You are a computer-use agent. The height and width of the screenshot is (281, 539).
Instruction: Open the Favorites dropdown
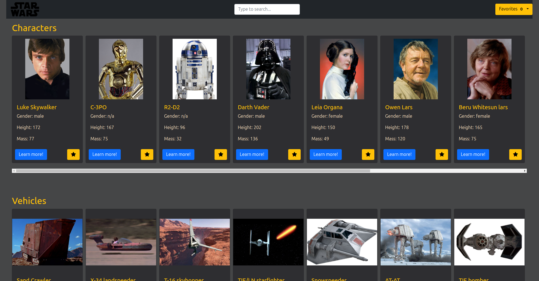513,9
